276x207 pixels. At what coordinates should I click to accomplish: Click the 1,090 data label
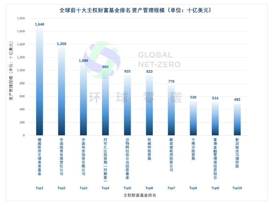pyautogui.click(x=83, y=60)
